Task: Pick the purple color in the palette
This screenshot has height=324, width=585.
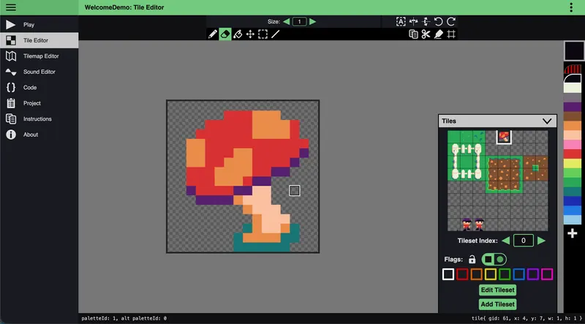Action: point(573,107)
